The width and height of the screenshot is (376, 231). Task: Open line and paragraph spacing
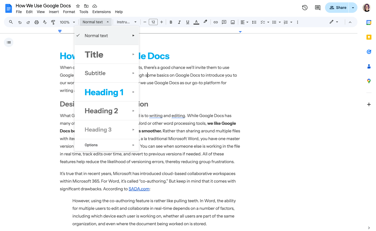254,22
